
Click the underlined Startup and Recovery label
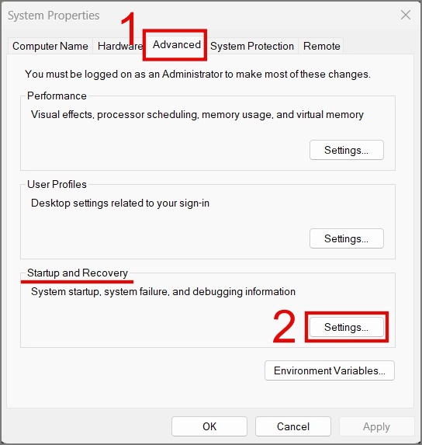coord(78,273)
